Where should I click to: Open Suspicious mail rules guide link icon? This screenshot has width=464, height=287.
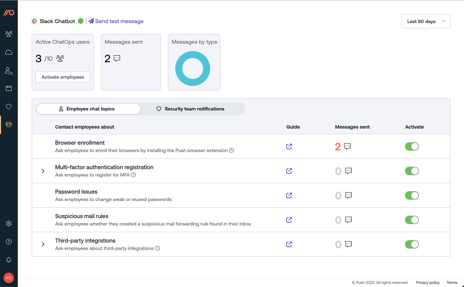289,220
